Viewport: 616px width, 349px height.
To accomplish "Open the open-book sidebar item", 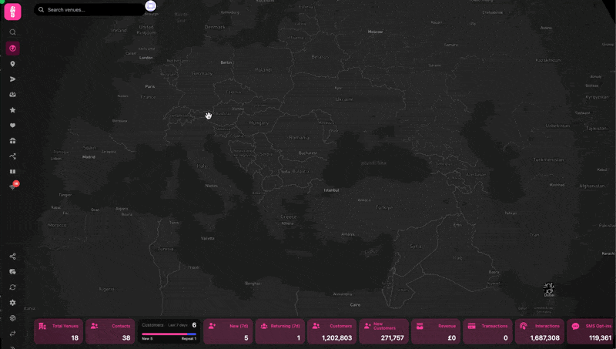I will click(x=12, y=172).
